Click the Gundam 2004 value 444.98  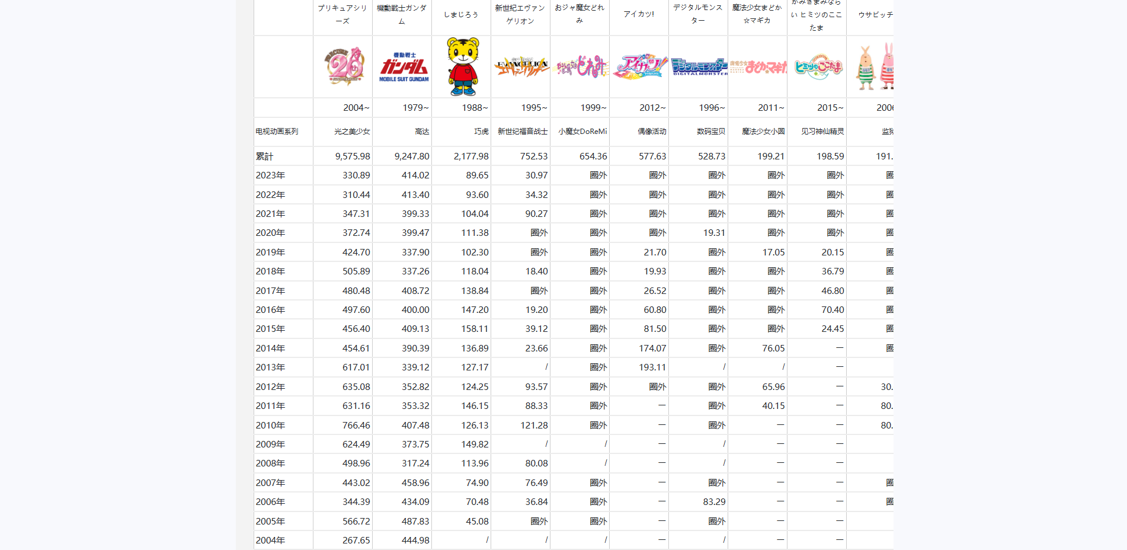coord(415,540)
